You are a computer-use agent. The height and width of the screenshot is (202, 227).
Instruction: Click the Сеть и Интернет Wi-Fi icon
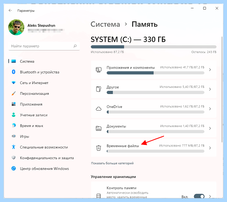pos(14,83)
